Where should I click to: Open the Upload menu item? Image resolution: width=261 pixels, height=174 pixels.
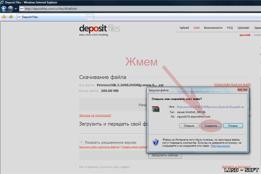click(x=184, y=28)
